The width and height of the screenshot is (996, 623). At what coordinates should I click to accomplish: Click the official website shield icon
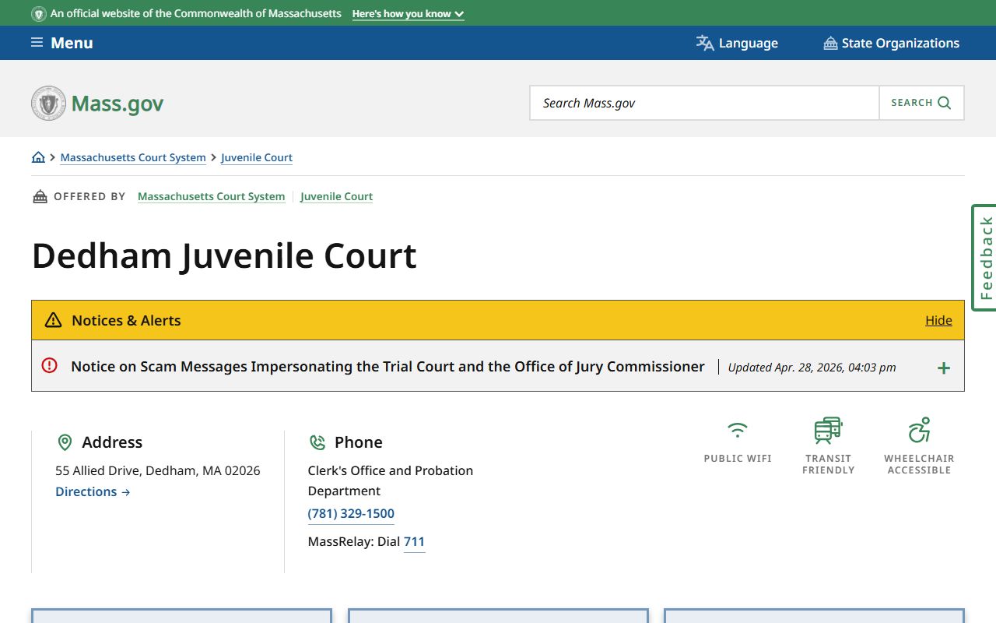[39, 14]
